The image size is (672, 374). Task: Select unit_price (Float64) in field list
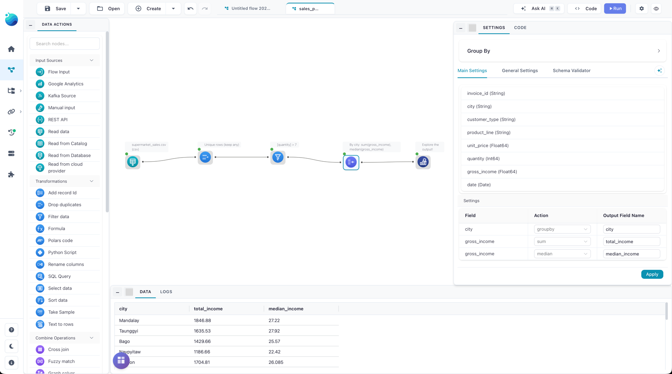click(562, 146)
